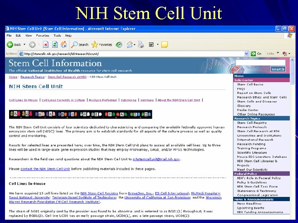Viewport: 298px width, 223px height.
Task: Click the Media/History round icon
Action: pos(119,45)
